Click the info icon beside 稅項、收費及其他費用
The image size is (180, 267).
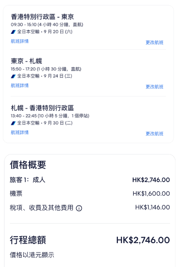[79, 208]
